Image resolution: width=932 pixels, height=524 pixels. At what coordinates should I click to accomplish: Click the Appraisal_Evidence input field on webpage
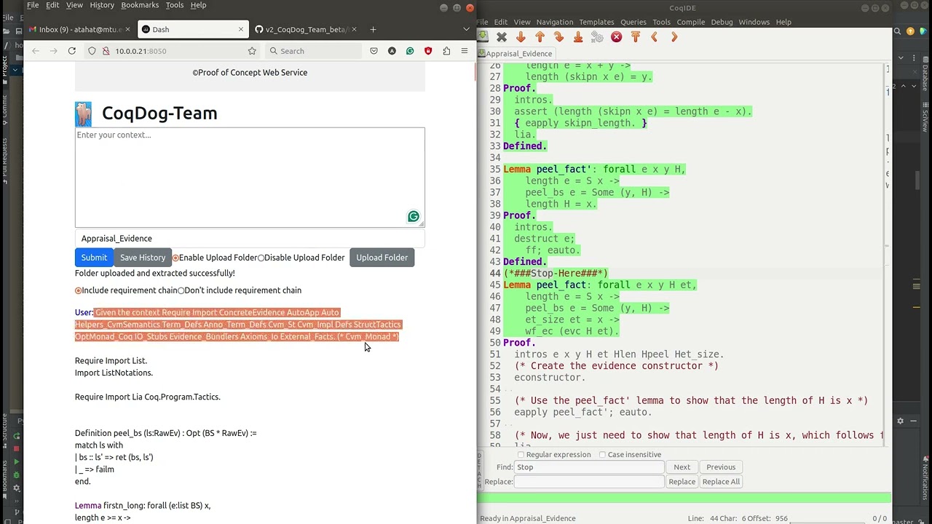[x=250, y=239]
